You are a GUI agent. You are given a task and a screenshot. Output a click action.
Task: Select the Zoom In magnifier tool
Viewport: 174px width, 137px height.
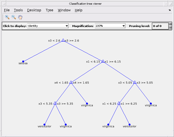click(7, 17)
